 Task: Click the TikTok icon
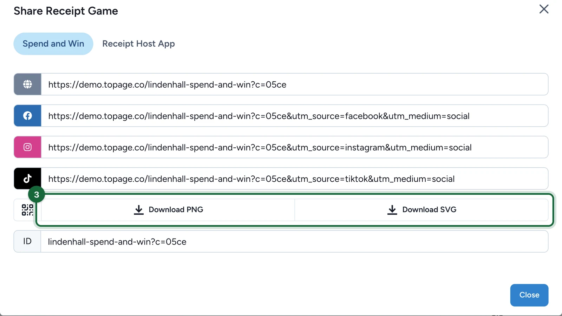[27, 179]
